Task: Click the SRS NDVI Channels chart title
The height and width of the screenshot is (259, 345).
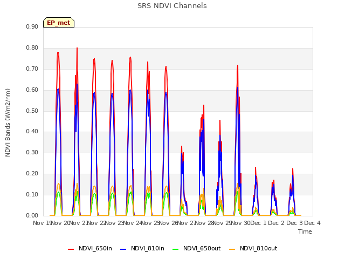Action: [172, 6]
